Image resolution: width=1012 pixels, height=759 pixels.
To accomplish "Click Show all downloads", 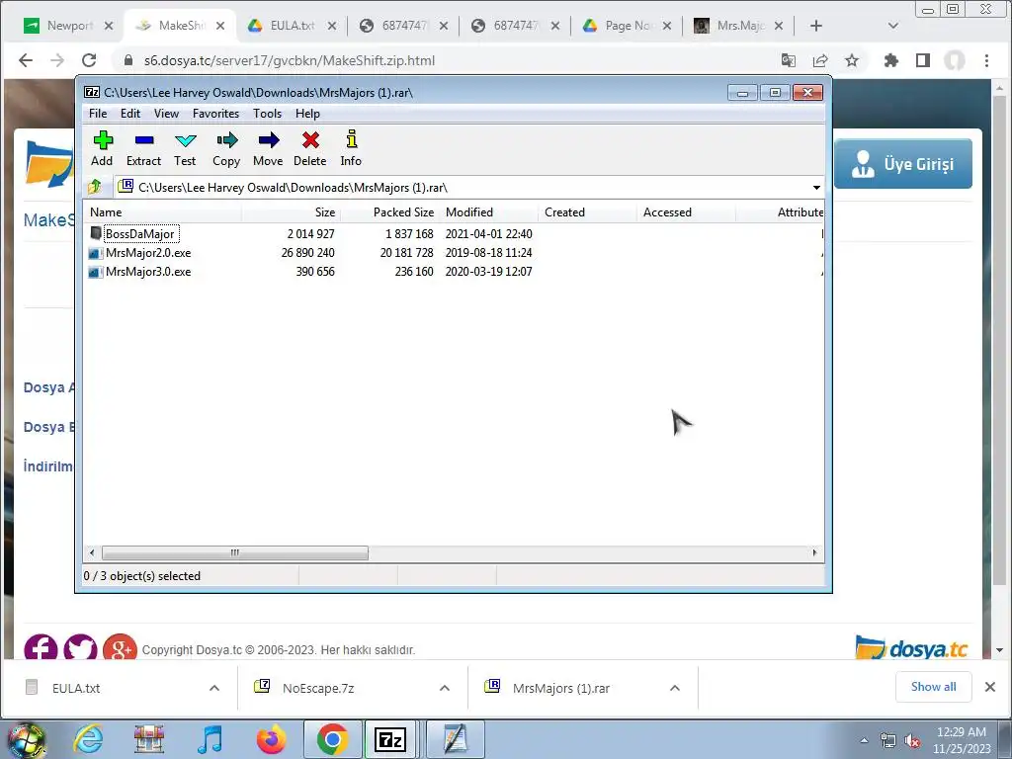I will [x=933, y=687].
